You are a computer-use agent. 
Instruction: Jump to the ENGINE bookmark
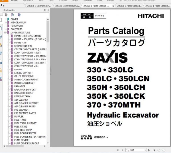(18, 69)
